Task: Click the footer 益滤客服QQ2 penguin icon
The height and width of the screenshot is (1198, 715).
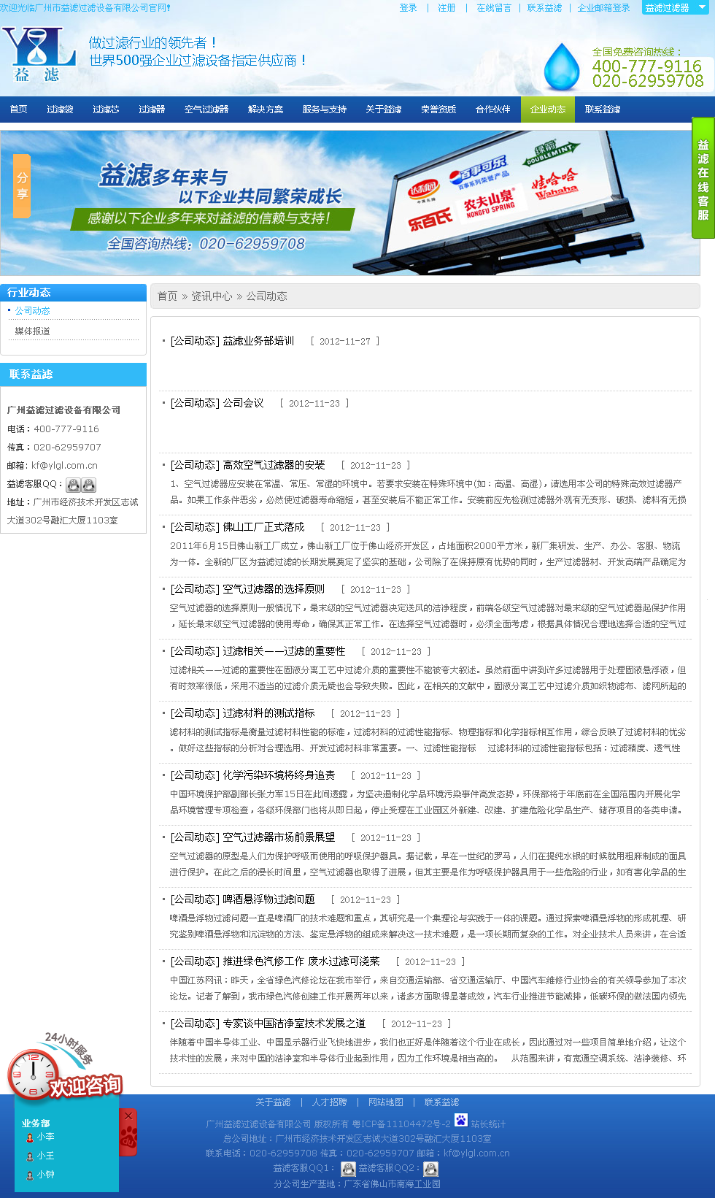Action: [430, 1169]
